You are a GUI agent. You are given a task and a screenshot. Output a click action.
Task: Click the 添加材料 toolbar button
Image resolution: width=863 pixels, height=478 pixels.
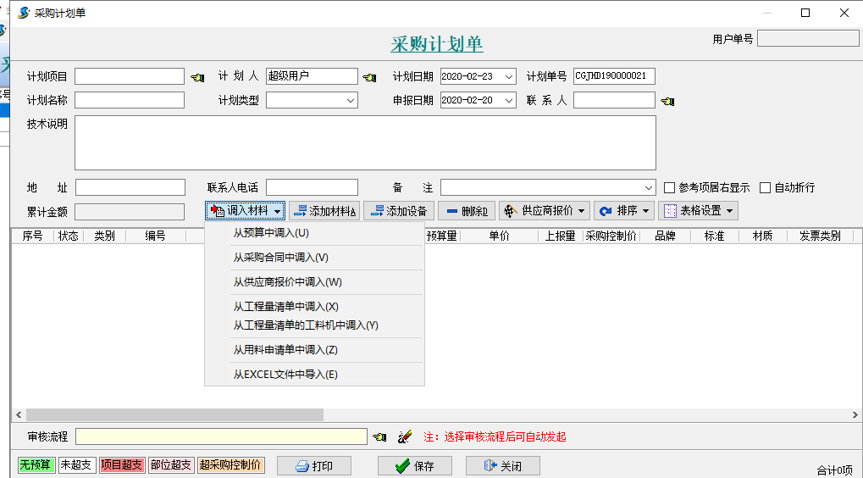(x=324, y=211)
